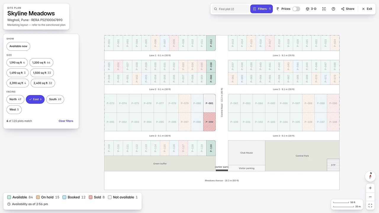The height and width of the screenshot is (213, 379).
Task: Click the Sold legend swatch
Action: coord(91,197)
